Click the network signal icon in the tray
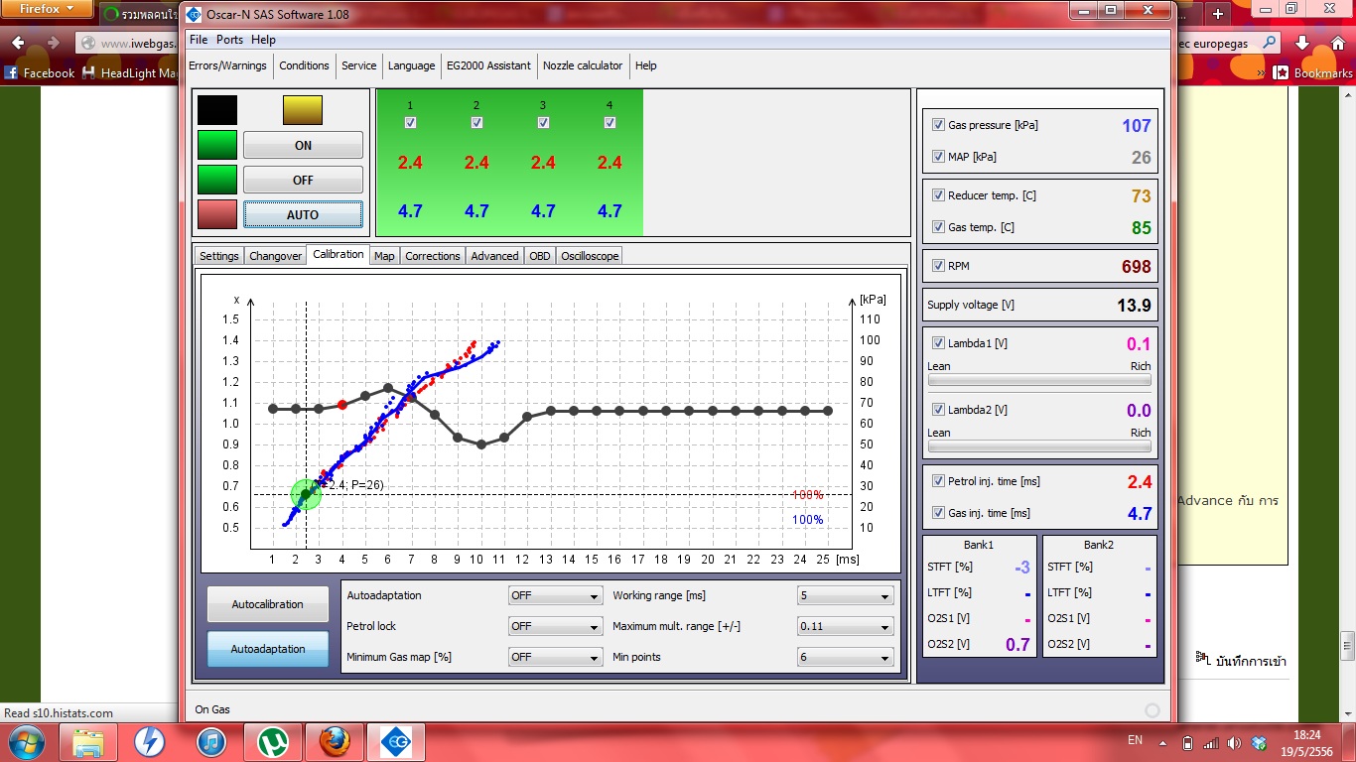 (1210, 742)
